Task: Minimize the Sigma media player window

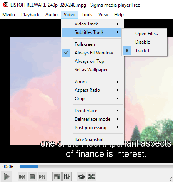Action: click(170, 5)
